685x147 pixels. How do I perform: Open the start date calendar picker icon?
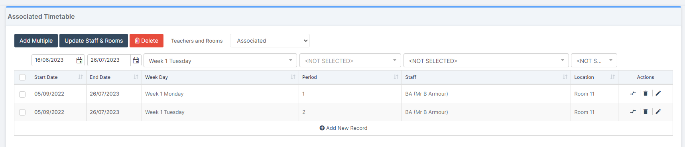pyautogui.click(x=79, y=60)
